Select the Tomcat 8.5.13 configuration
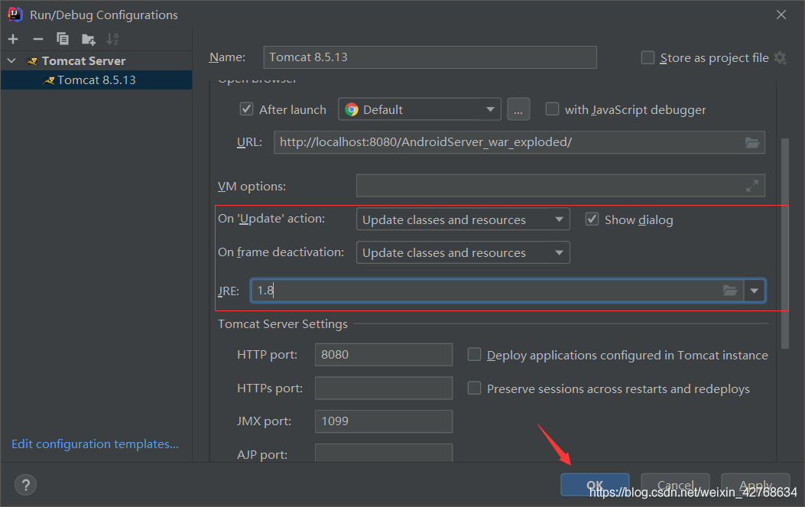The width and height of the screenshot is (805, 507). (96, 80)
